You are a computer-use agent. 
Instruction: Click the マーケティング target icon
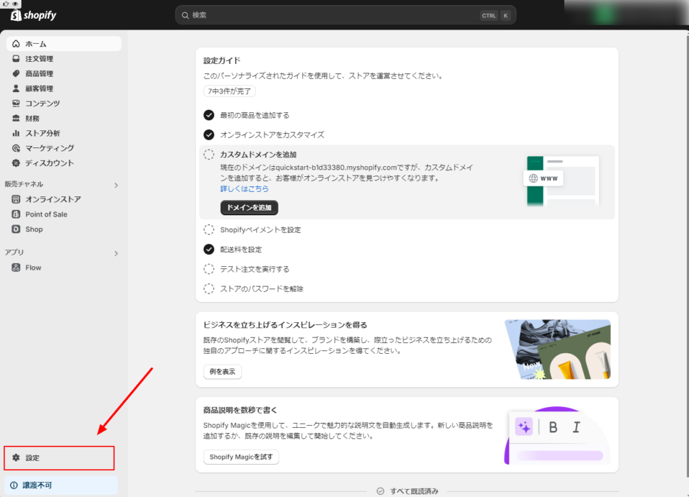pyautogui.click(x=16, y=149)
